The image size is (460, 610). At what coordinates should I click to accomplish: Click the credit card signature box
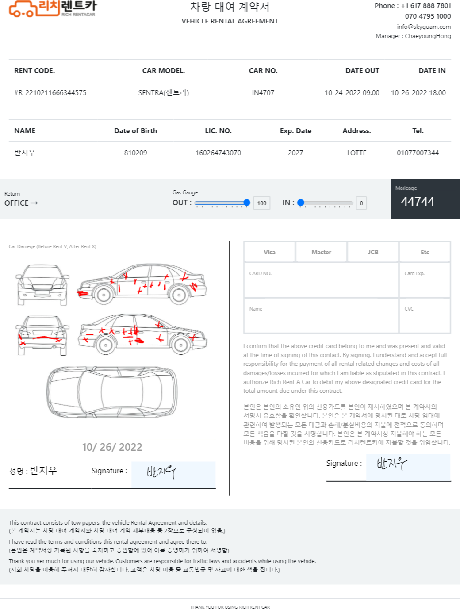pos(408,467)
